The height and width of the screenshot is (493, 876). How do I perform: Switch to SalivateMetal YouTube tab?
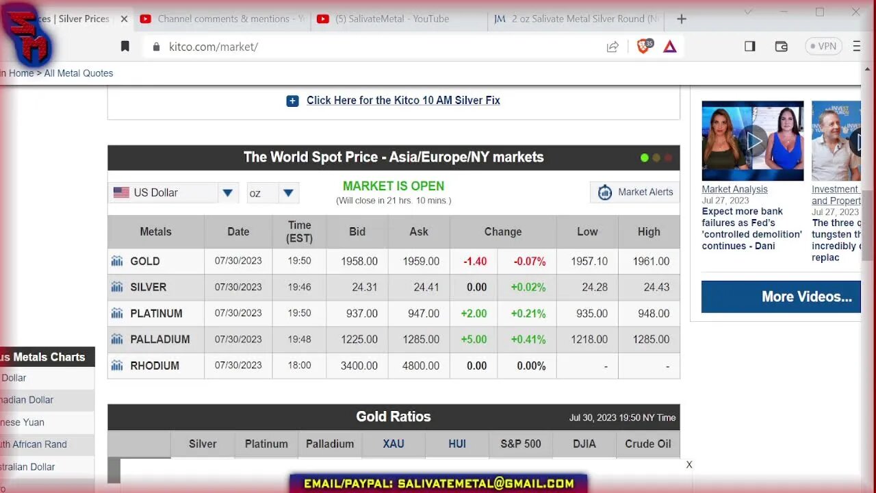coord(400,19)
